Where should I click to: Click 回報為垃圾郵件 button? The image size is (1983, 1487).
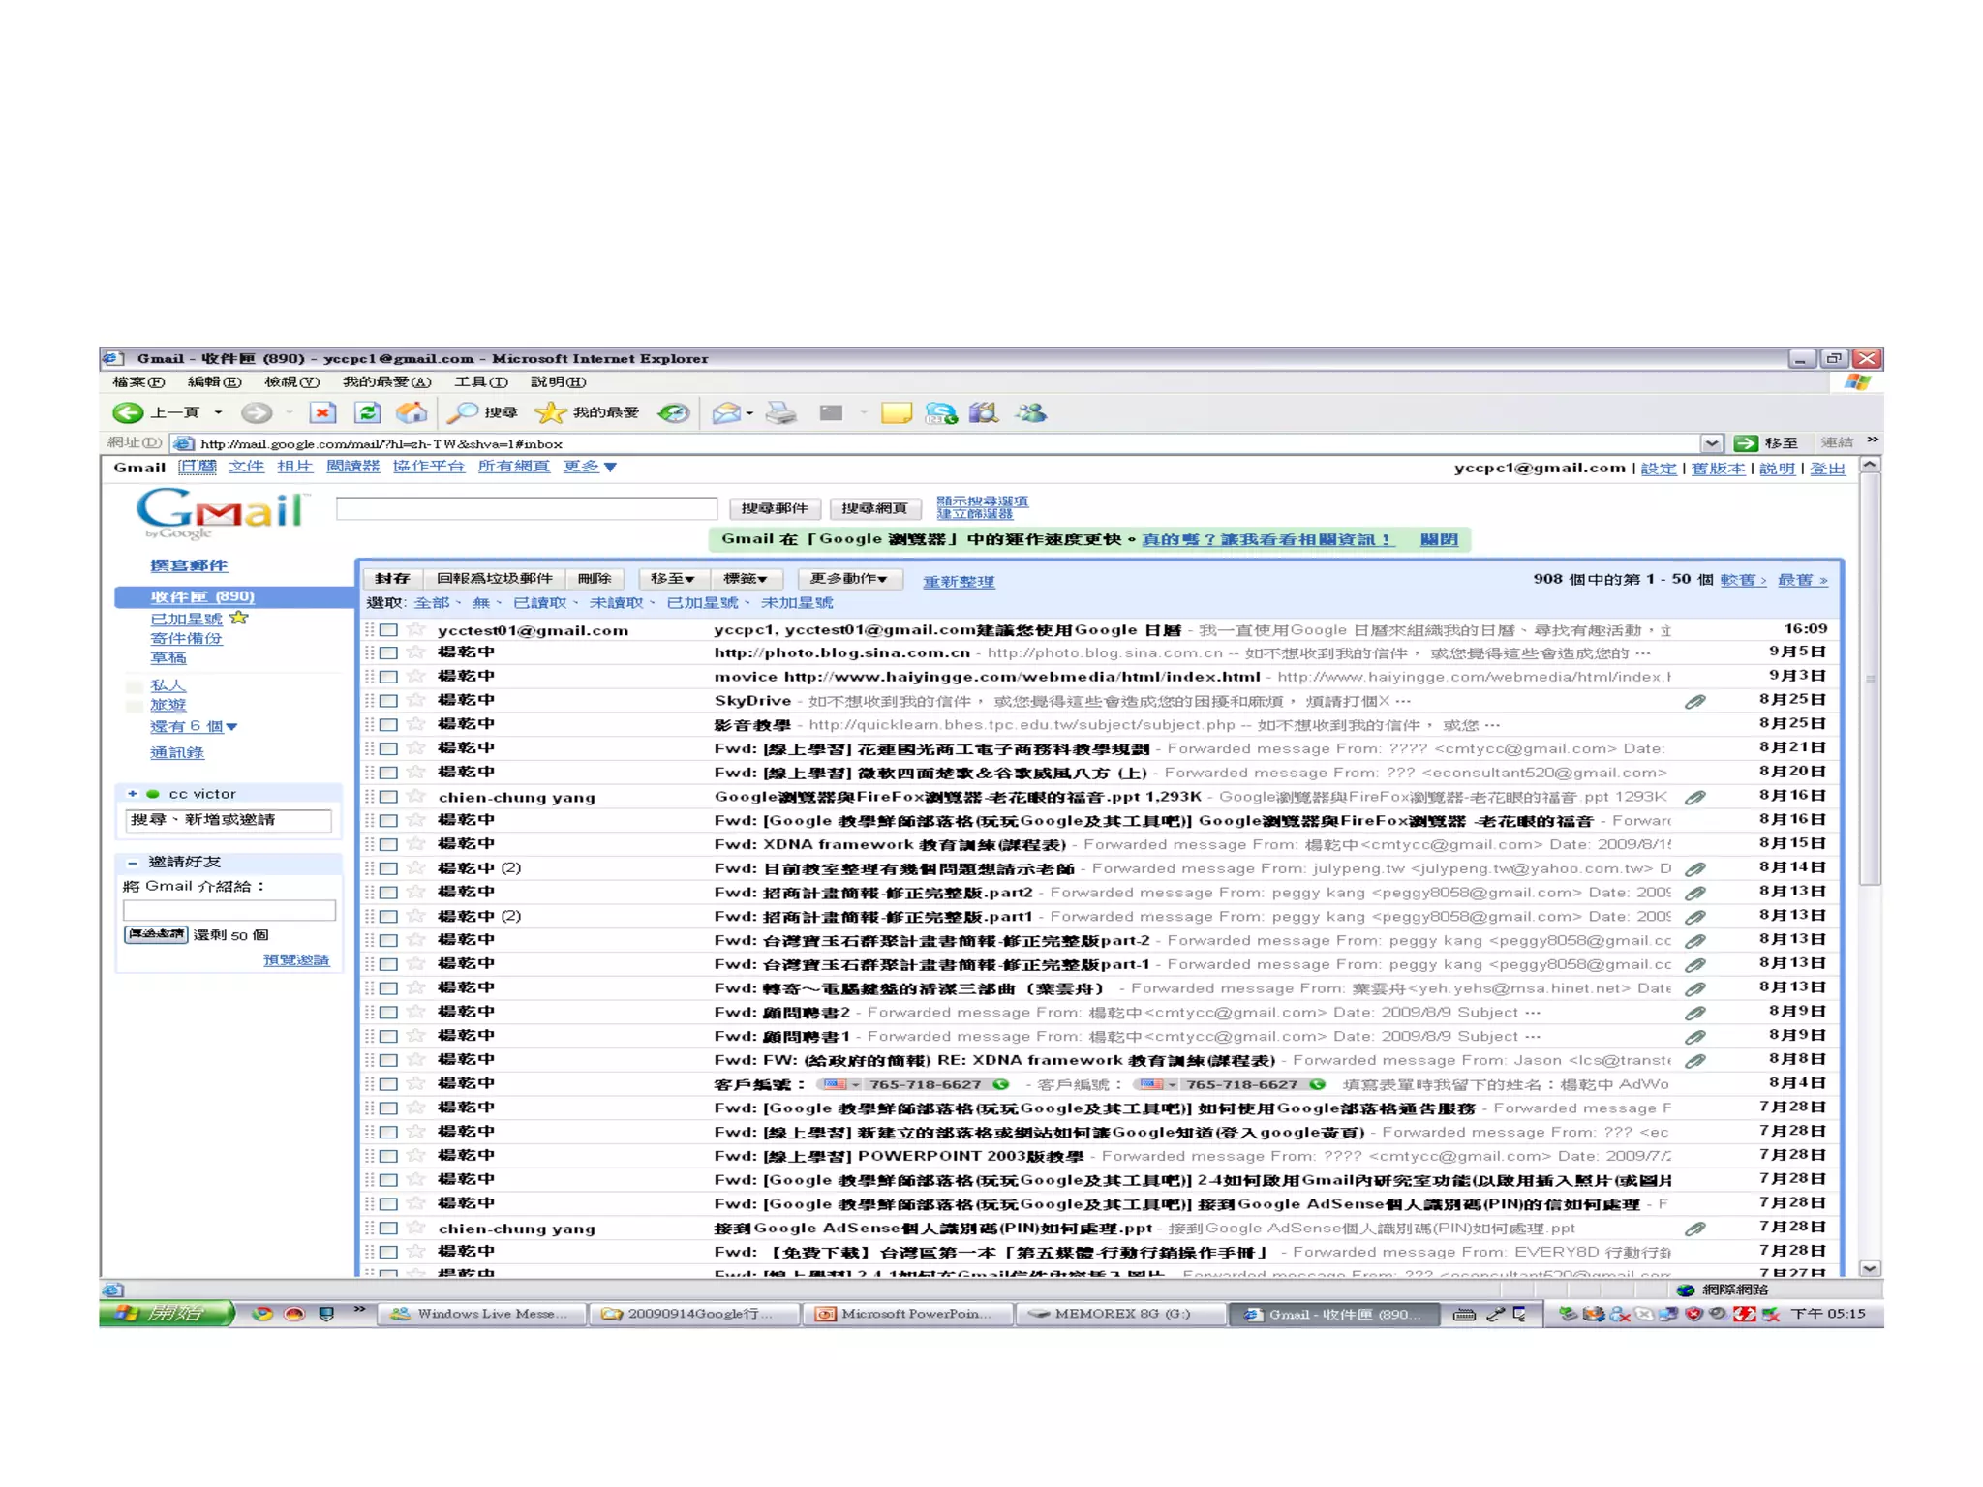pos(495,579)
